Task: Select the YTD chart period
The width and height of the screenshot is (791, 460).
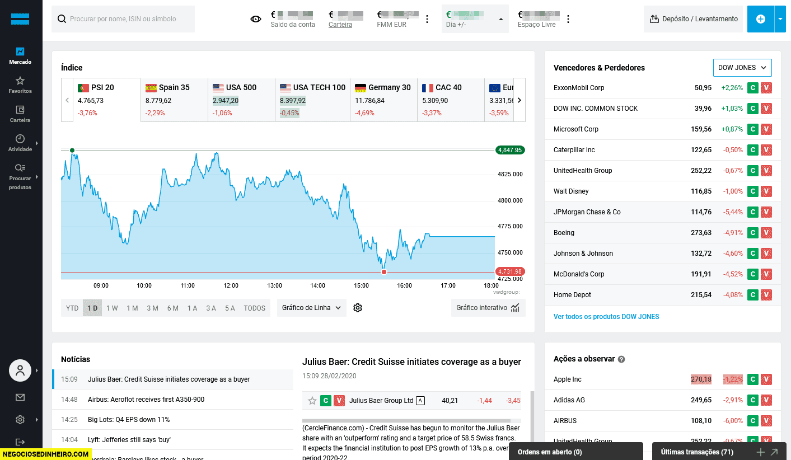Action: pos(72,308)
